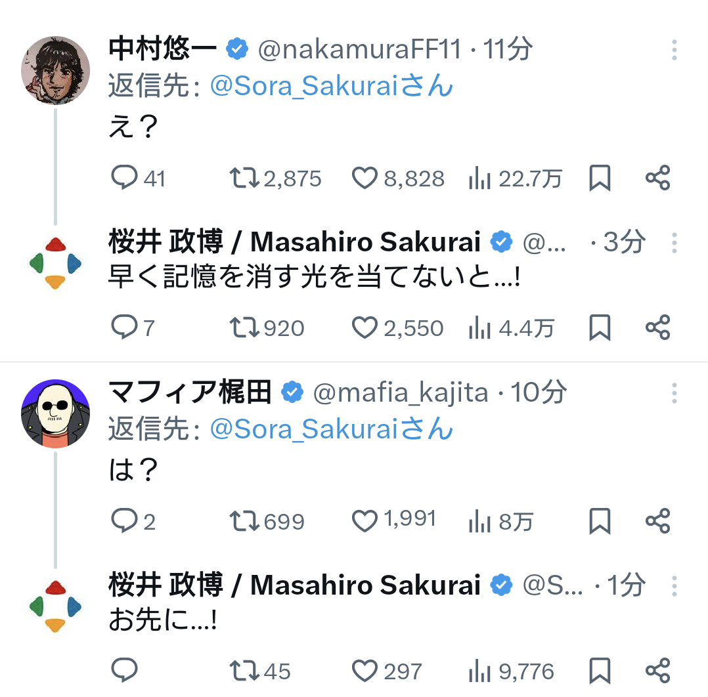
Task: Open more options for 中村悠一's tweet
Action: click(x=675, y=50)
